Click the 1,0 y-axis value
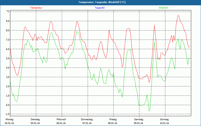This screenshot has width=201, height=126. coord(8,96)
